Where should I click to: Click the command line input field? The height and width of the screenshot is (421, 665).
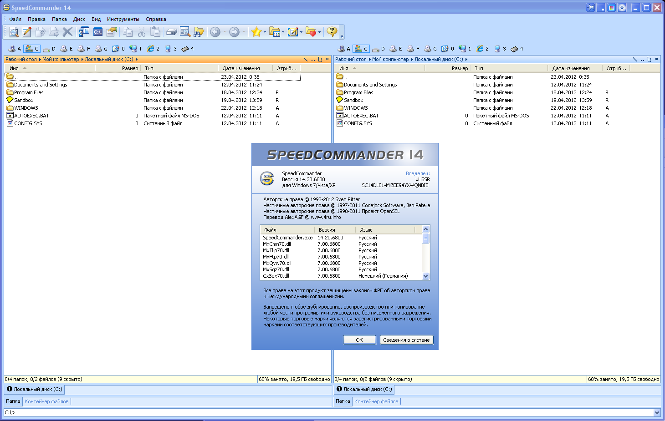pyautogui.click(x=329, y=412)
